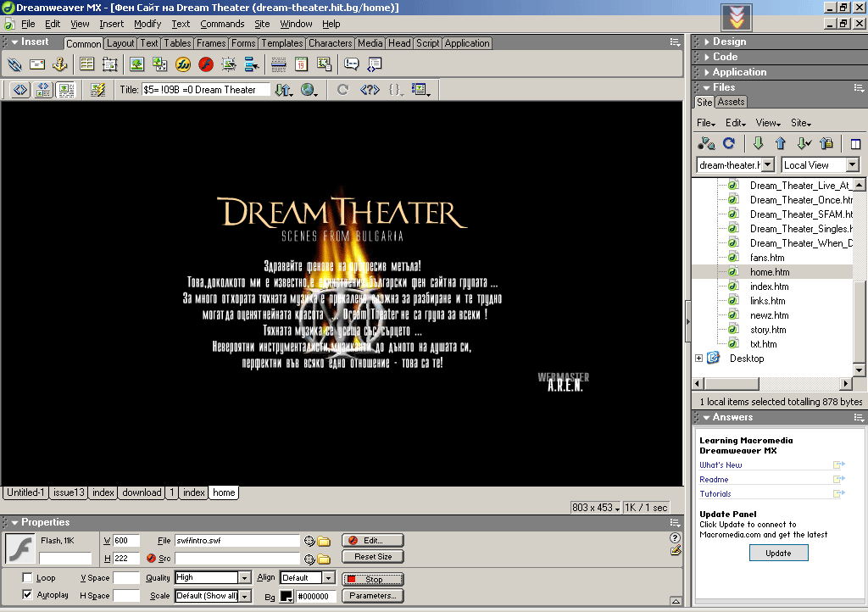Insert a Table from the Common toolbar
The image size is (868, 612).
pos(87,64)
